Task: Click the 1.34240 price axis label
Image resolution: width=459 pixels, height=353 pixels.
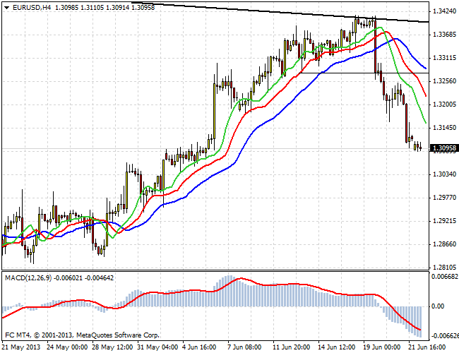Action: coord(444,11)
